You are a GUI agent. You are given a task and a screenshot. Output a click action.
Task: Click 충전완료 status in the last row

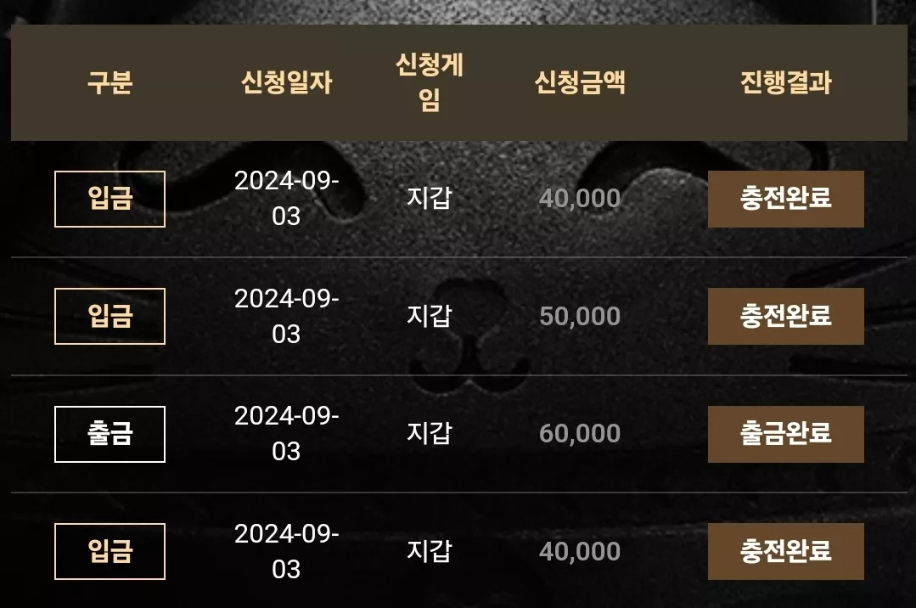(786, 551)
